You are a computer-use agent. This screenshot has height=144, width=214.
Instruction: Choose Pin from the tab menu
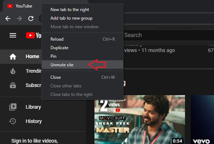pos(82,56)
